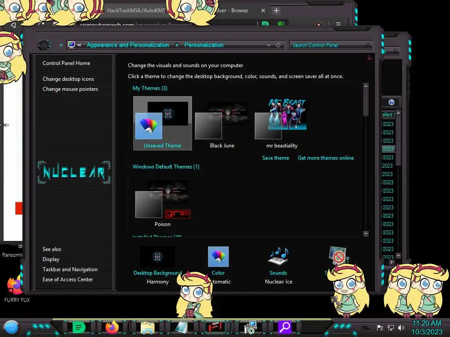Click Get more themes online
The width and height of the screenshot is (450, 337).
point(326,158)
